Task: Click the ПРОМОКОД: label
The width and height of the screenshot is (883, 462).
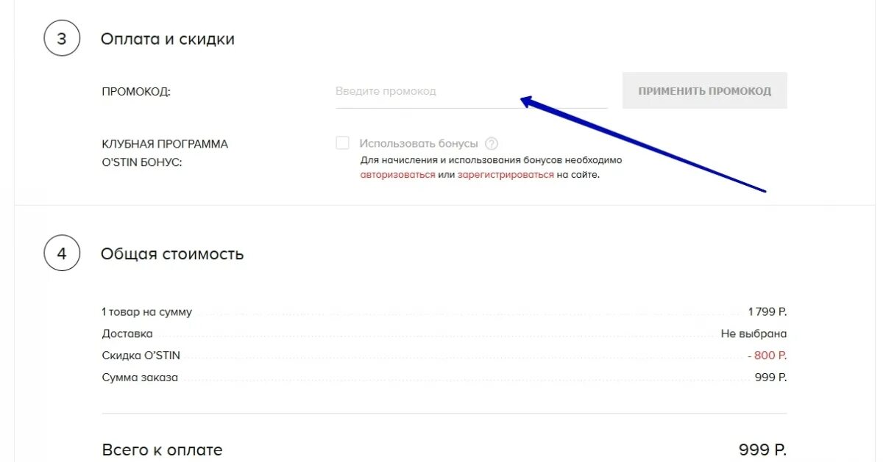Action: tap(136, 92)
